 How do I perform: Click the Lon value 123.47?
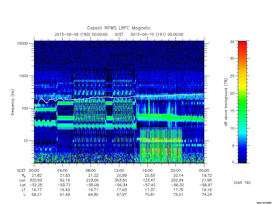149,180
